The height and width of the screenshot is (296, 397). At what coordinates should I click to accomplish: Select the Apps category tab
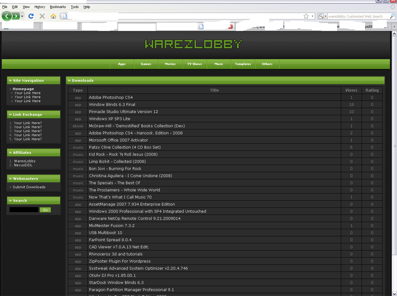[122, 64]
